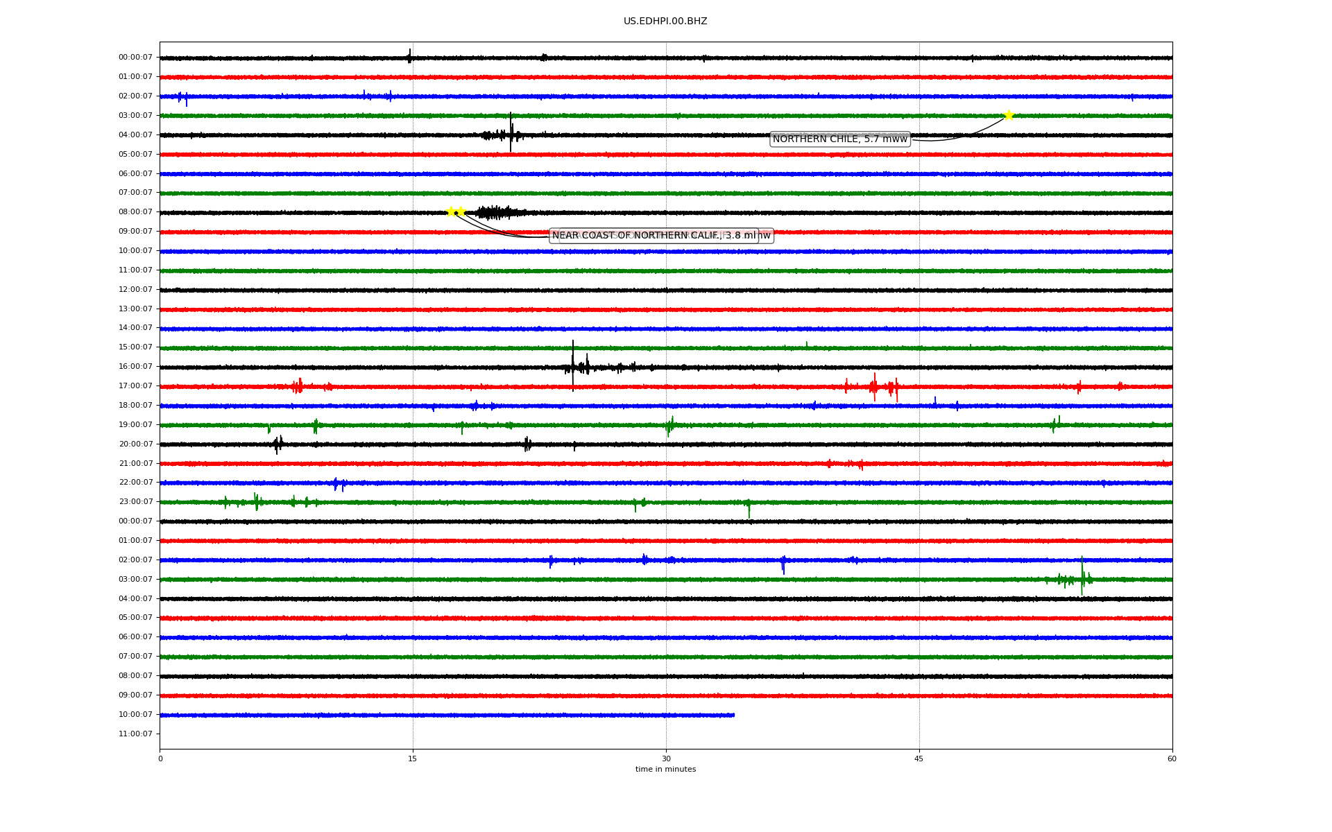Select the 14:00:07 row time label
This screenshot has height=832, width=1332.
tap(135, 328)
